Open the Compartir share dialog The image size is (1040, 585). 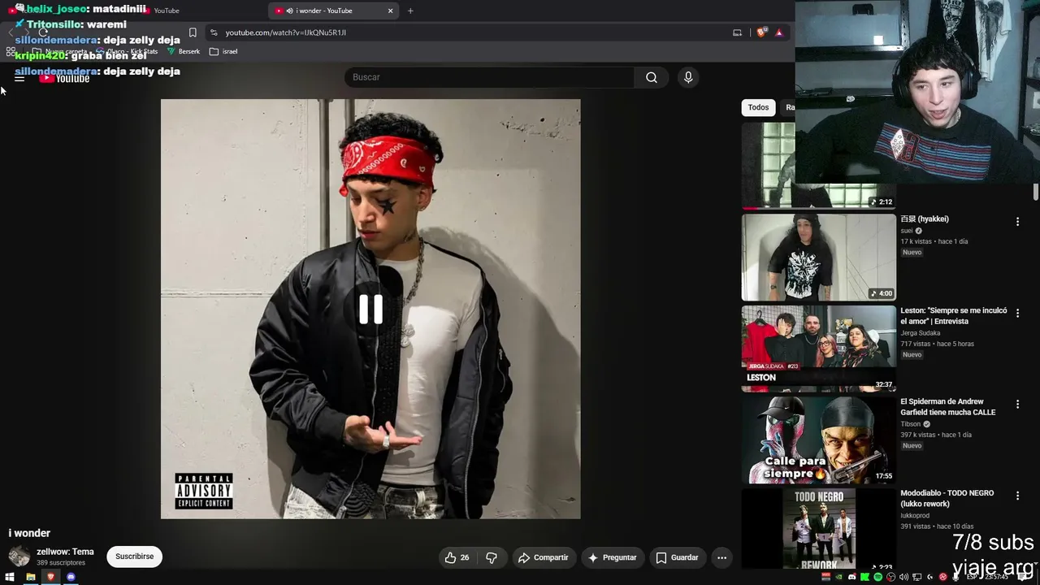pyautogui.click(x=543, y=557)
